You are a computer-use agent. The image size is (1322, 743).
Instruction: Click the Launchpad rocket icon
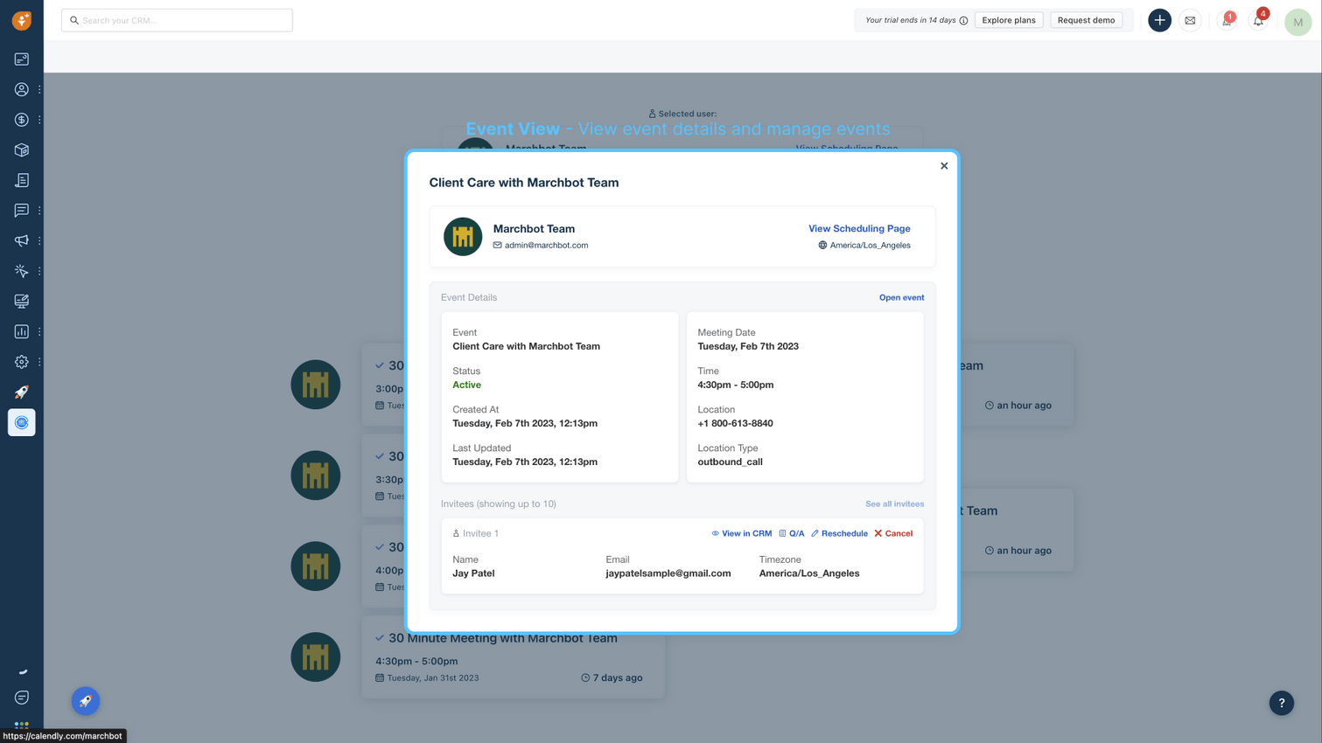[x=21, y=392]
